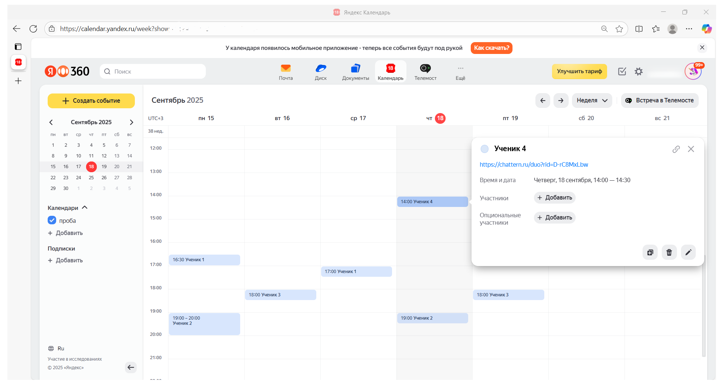The height and width of the screenshot is (388, 722).
Task: Go to next month in mini calendar
Action: click(x=131, y=122)
